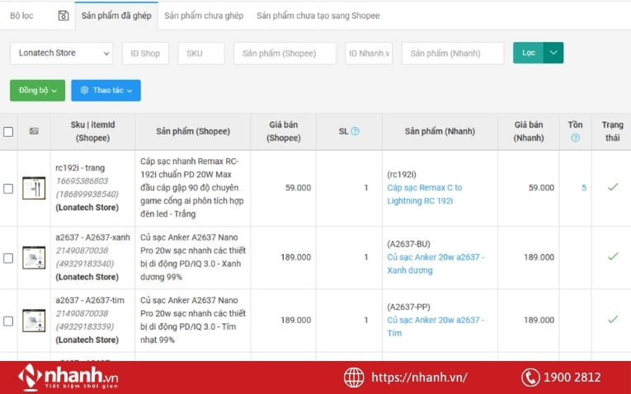Click the Sku | itemId (Shopee) column header
The width and height of the screenshot is (631, 394).
[x=93, y=131]
